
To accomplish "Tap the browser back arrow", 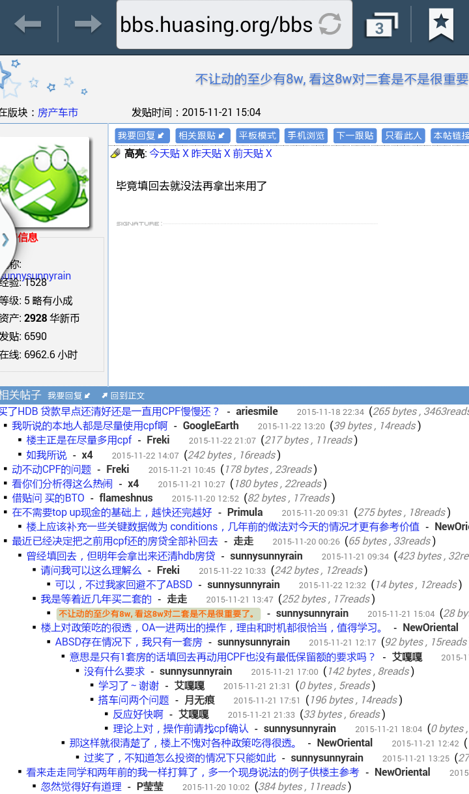I will point(27,25).
